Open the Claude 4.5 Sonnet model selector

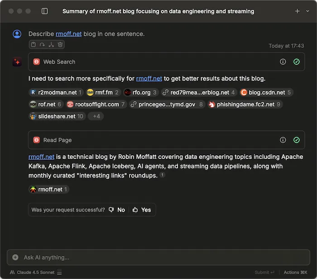35,272
